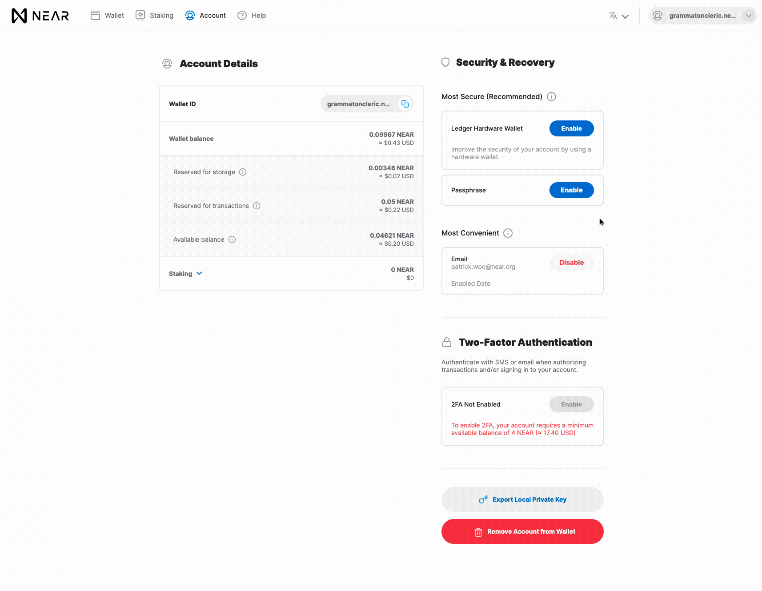The height and width of the screenshot is (591, 762).
Task: Click the translate language icon
Action: (613, 16)
